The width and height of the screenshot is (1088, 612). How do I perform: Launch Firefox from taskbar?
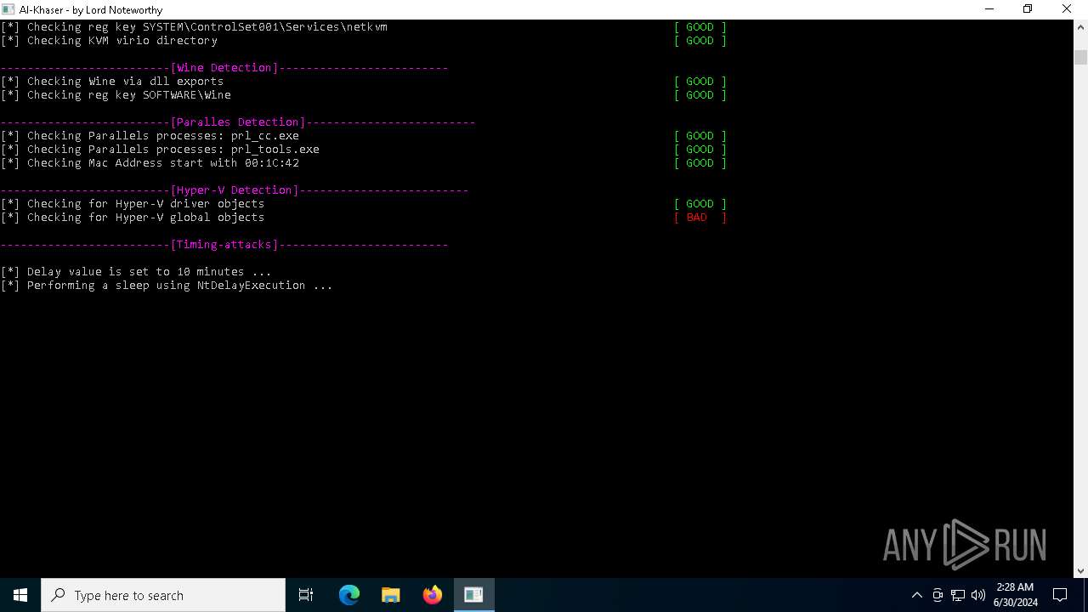433,595
